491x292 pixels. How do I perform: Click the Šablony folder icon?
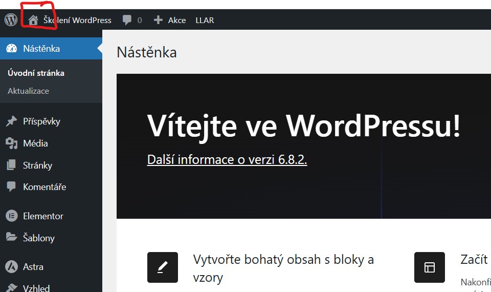point(11,238)
